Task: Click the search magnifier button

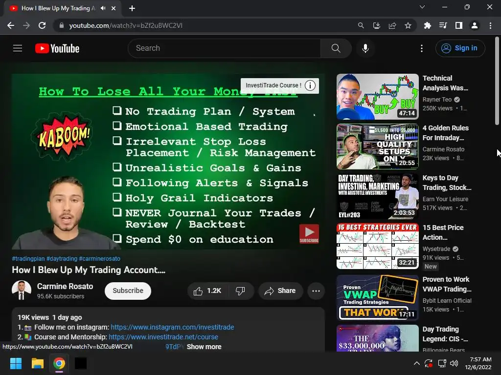Action: tap(336, 48)
